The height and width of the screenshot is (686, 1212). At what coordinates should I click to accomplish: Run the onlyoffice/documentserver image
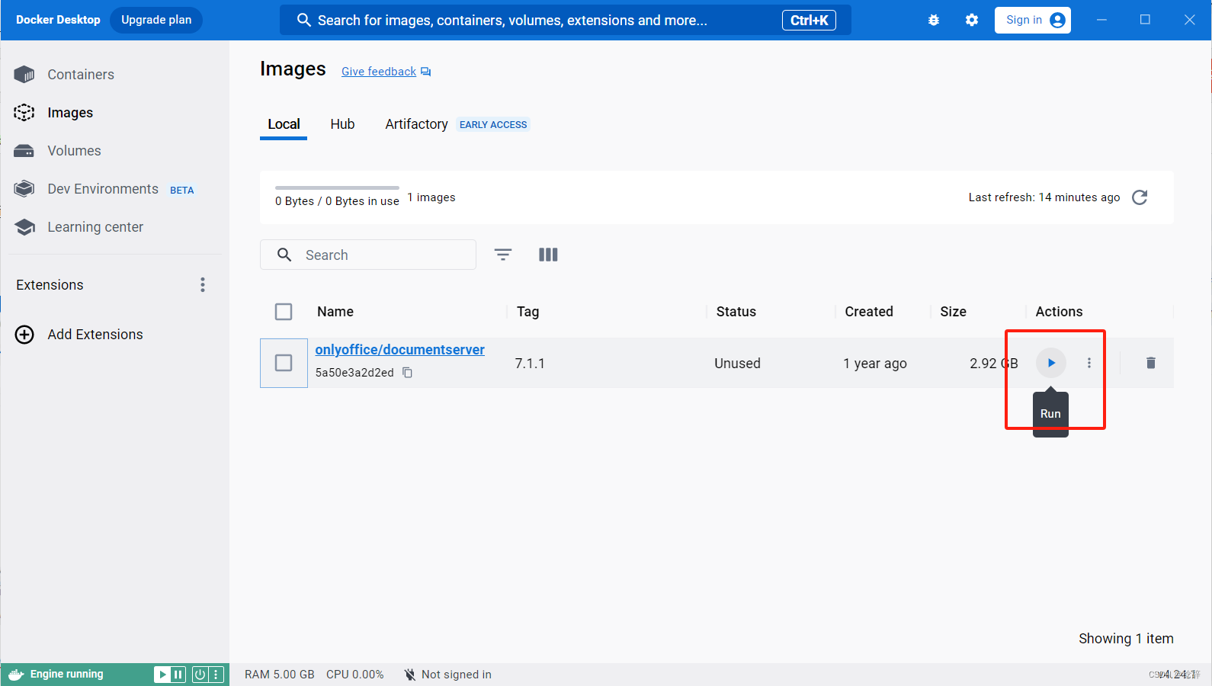point(1051,363)
